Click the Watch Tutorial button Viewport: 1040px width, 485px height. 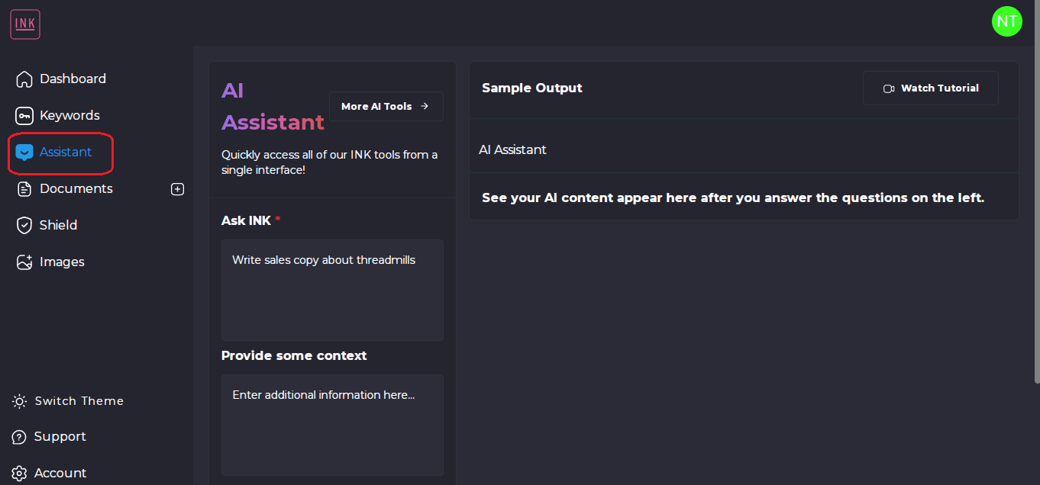tap(931, 88)
